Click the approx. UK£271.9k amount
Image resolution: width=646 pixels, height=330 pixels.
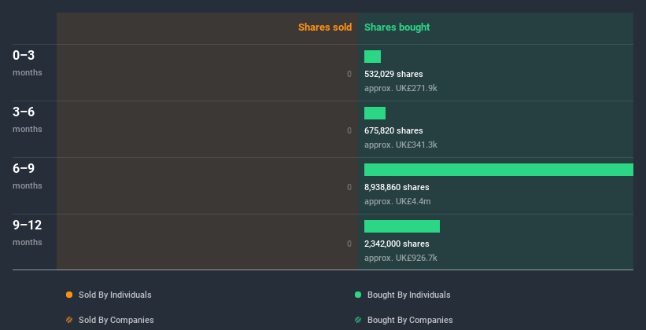(401, 88)
